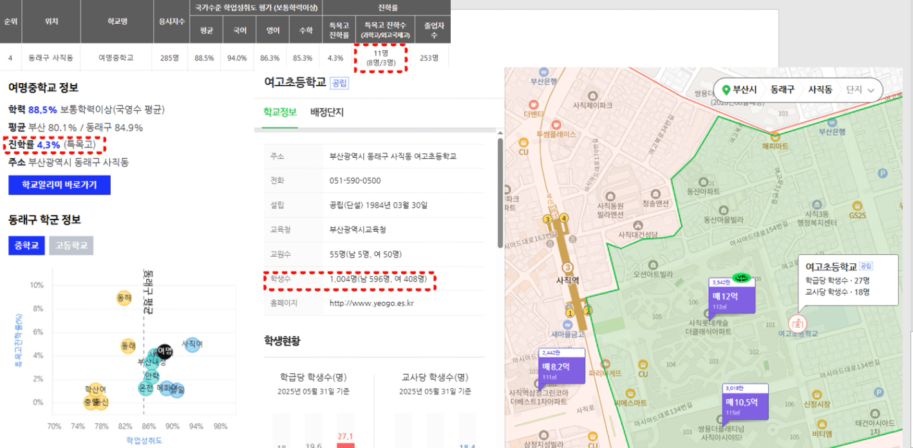Click the 동래 bubble in the scatter chart

(128, 346)
